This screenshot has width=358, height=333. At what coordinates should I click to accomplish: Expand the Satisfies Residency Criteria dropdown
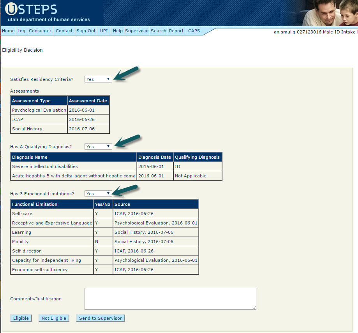click(98, 79)
